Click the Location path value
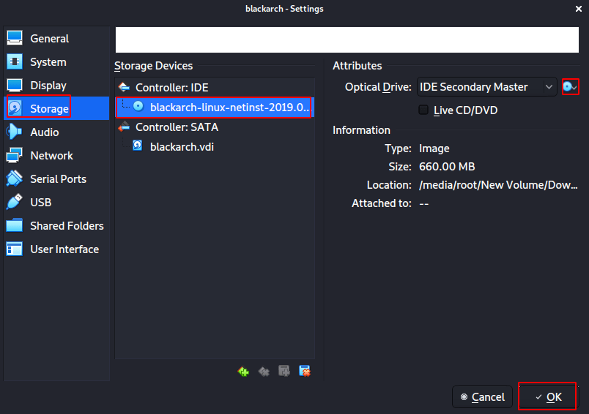 (x=498, y=185)
